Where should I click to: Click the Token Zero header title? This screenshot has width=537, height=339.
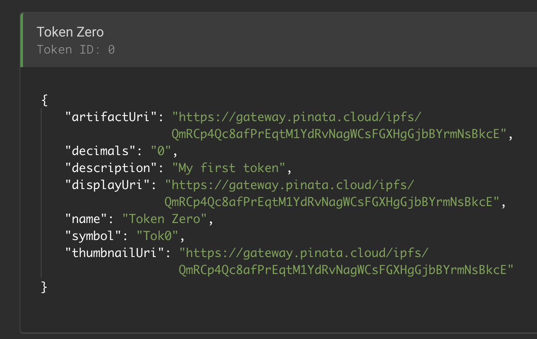[70, 32]
